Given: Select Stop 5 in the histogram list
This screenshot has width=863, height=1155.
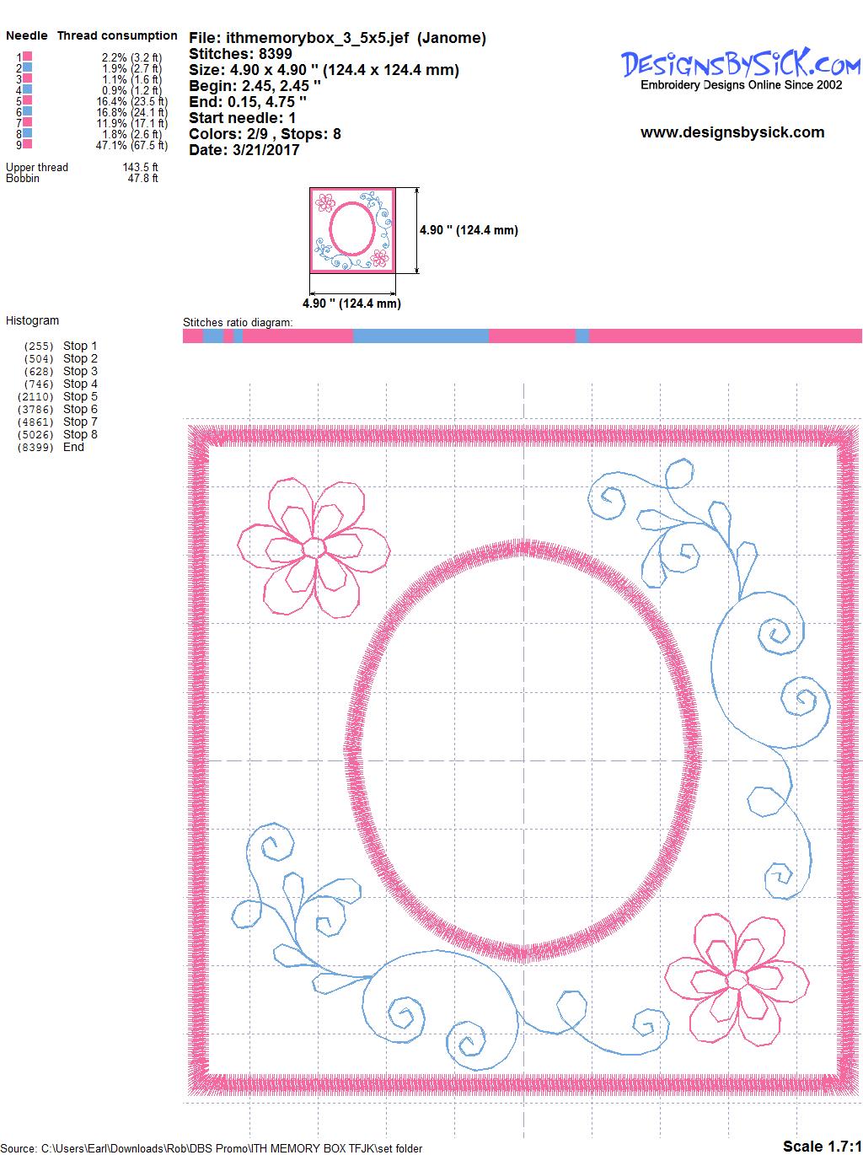Looking at the screenshot, I should tap(80, 396).
